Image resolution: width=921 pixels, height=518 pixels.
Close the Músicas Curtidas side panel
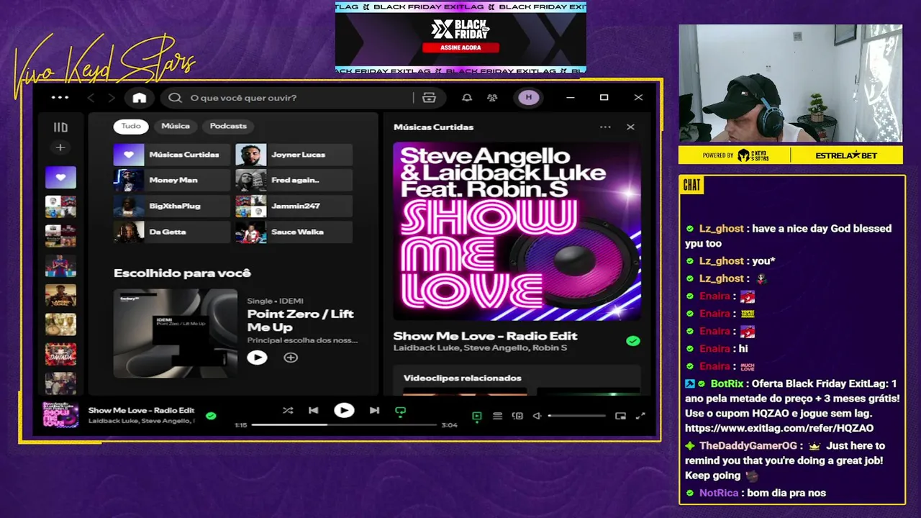pyautogui.click(x=630, y=127)
